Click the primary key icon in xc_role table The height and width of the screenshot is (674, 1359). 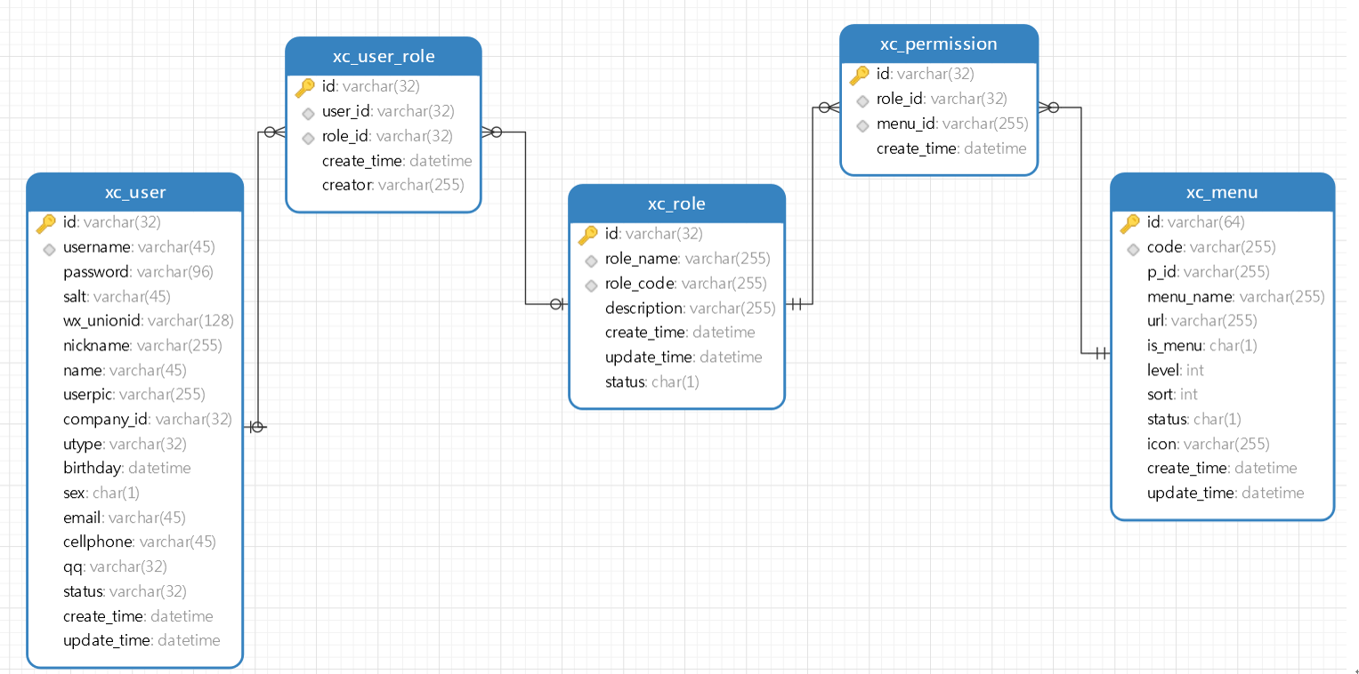(588, 235)
